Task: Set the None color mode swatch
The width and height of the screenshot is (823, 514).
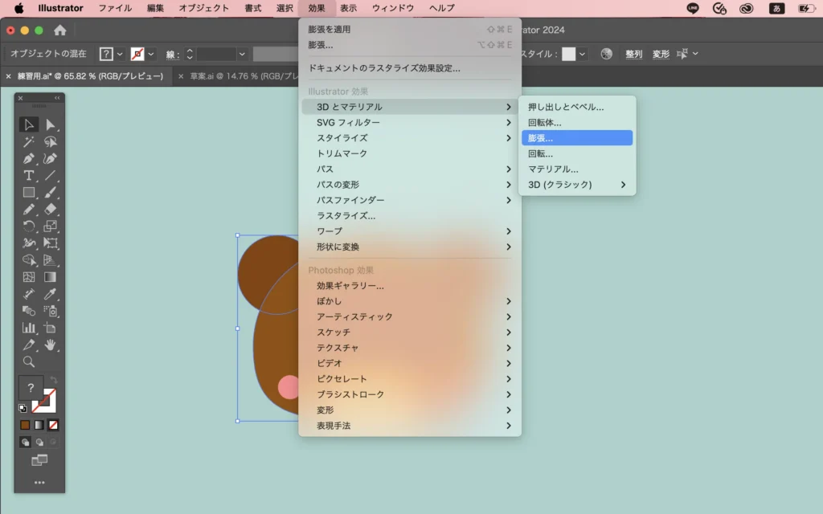Action: [x=54, y=425]
